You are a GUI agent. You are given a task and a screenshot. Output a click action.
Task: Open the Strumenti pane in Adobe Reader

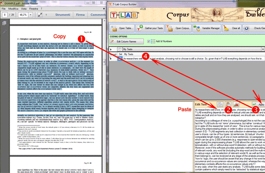[x=63, y=15]
